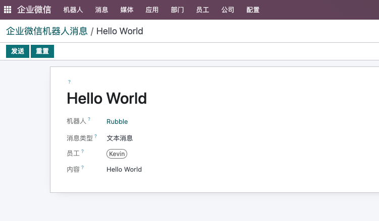Image resolution: width=379 pixels, height=221 pixels.
Task: Open the 应用 menu
Action: pyautogui.click(x=152, y=10)
